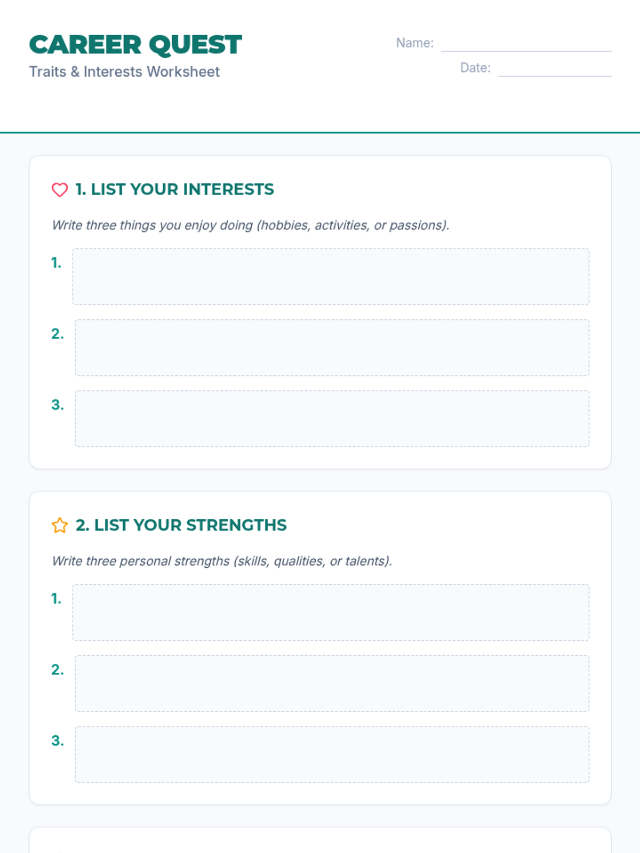Click the Traits & Interests Worksheet subtitle
The image size is (640, 853).
pyautogui.click(x=124, y=72)
